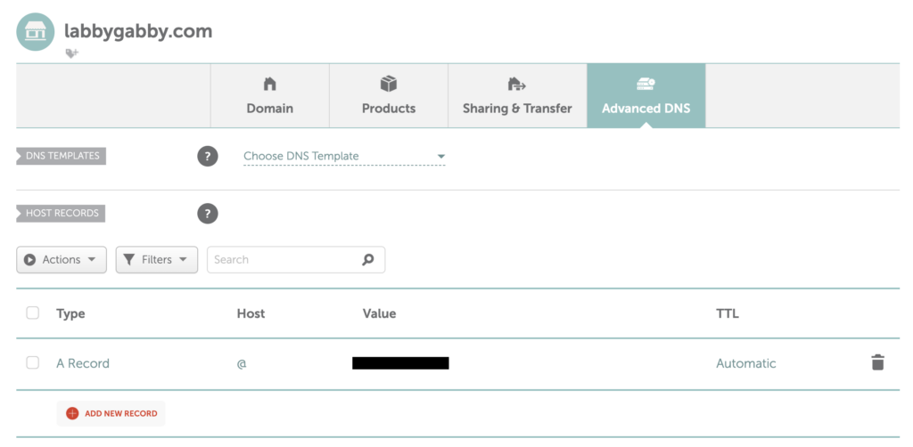Click the A Record type cell

tap(83, 363)
